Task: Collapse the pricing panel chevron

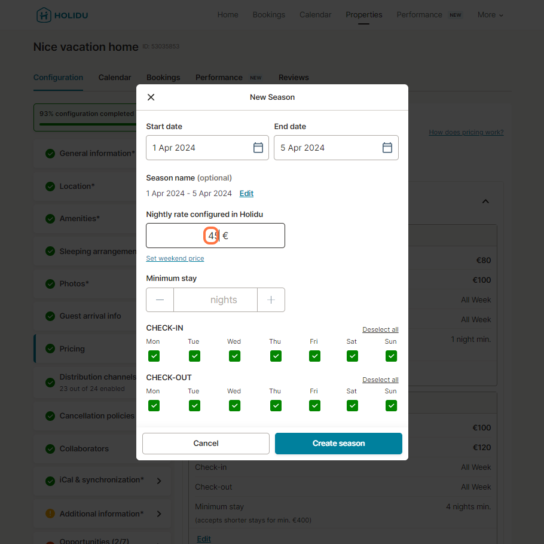Action: point(485,201)
